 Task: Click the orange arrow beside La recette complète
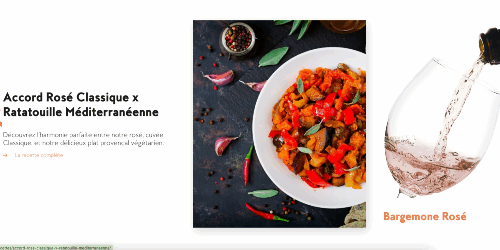(x=5, y=155)
